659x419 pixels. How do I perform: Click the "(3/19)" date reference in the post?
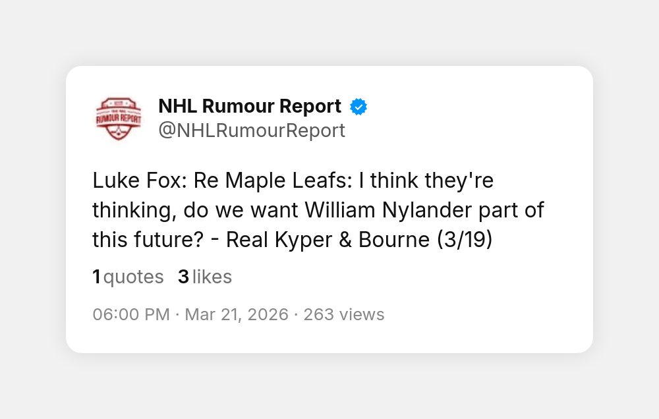(465, 240)
